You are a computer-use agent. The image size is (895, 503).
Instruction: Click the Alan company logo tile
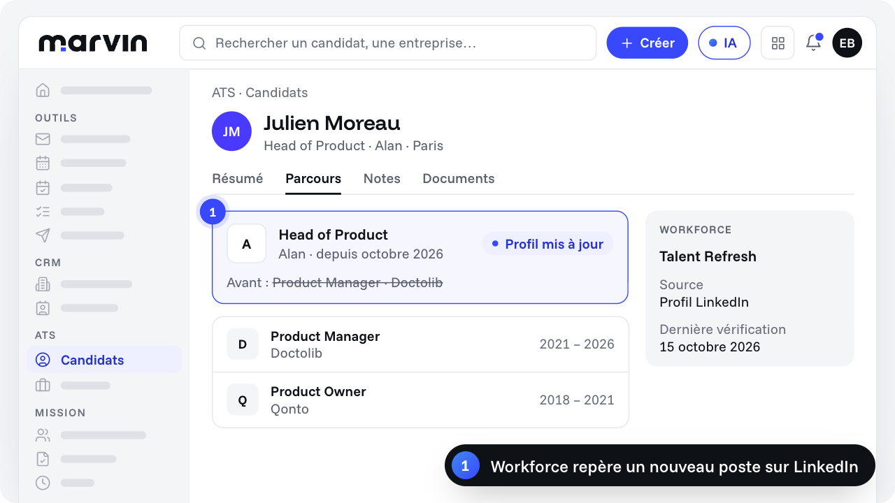point(247,244)
